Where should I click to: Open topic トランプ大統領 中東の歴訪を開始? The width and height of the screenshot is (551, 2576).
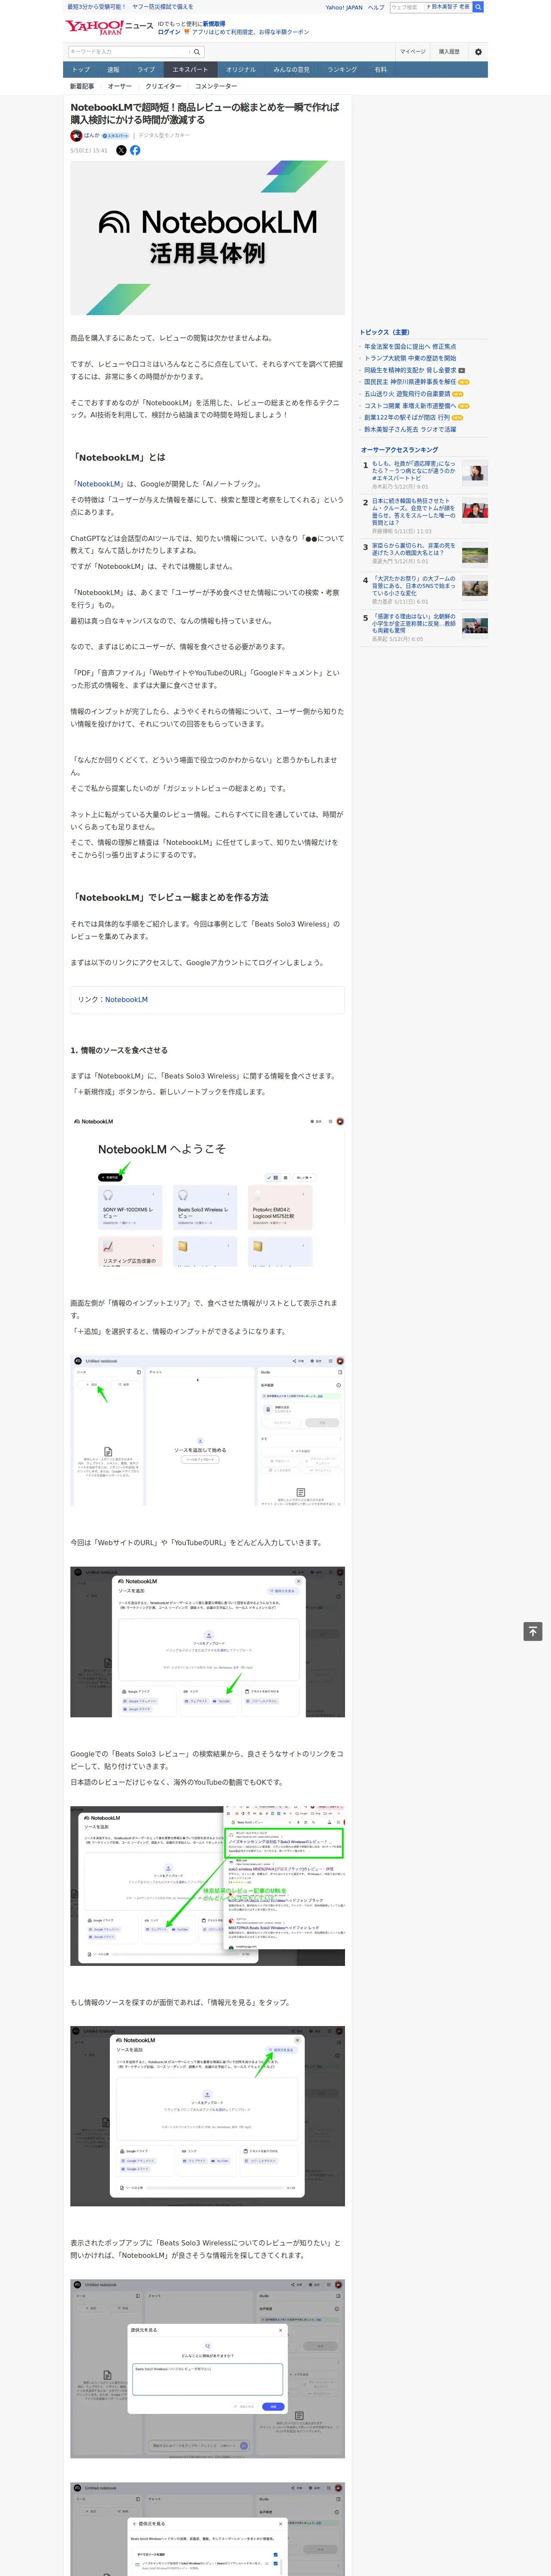coord(410,358)
